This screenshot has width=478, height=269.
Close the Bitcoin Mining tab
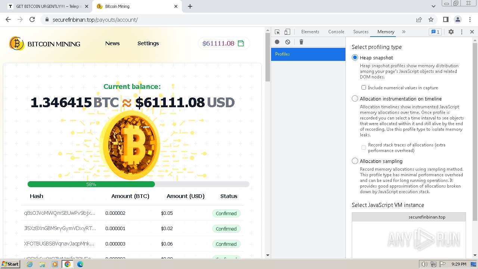176,6
